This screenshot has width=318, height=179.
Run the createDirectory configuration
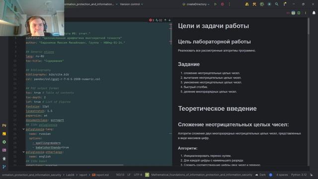(215, 4)
